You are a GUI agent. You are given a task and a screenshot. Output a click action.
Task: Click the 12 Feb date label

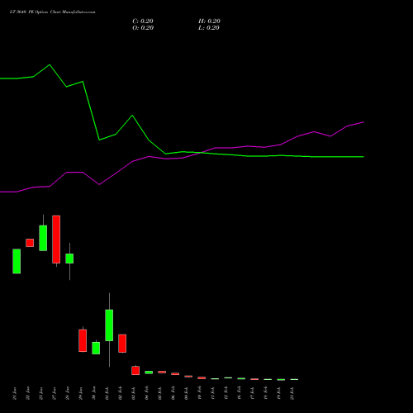226,393
